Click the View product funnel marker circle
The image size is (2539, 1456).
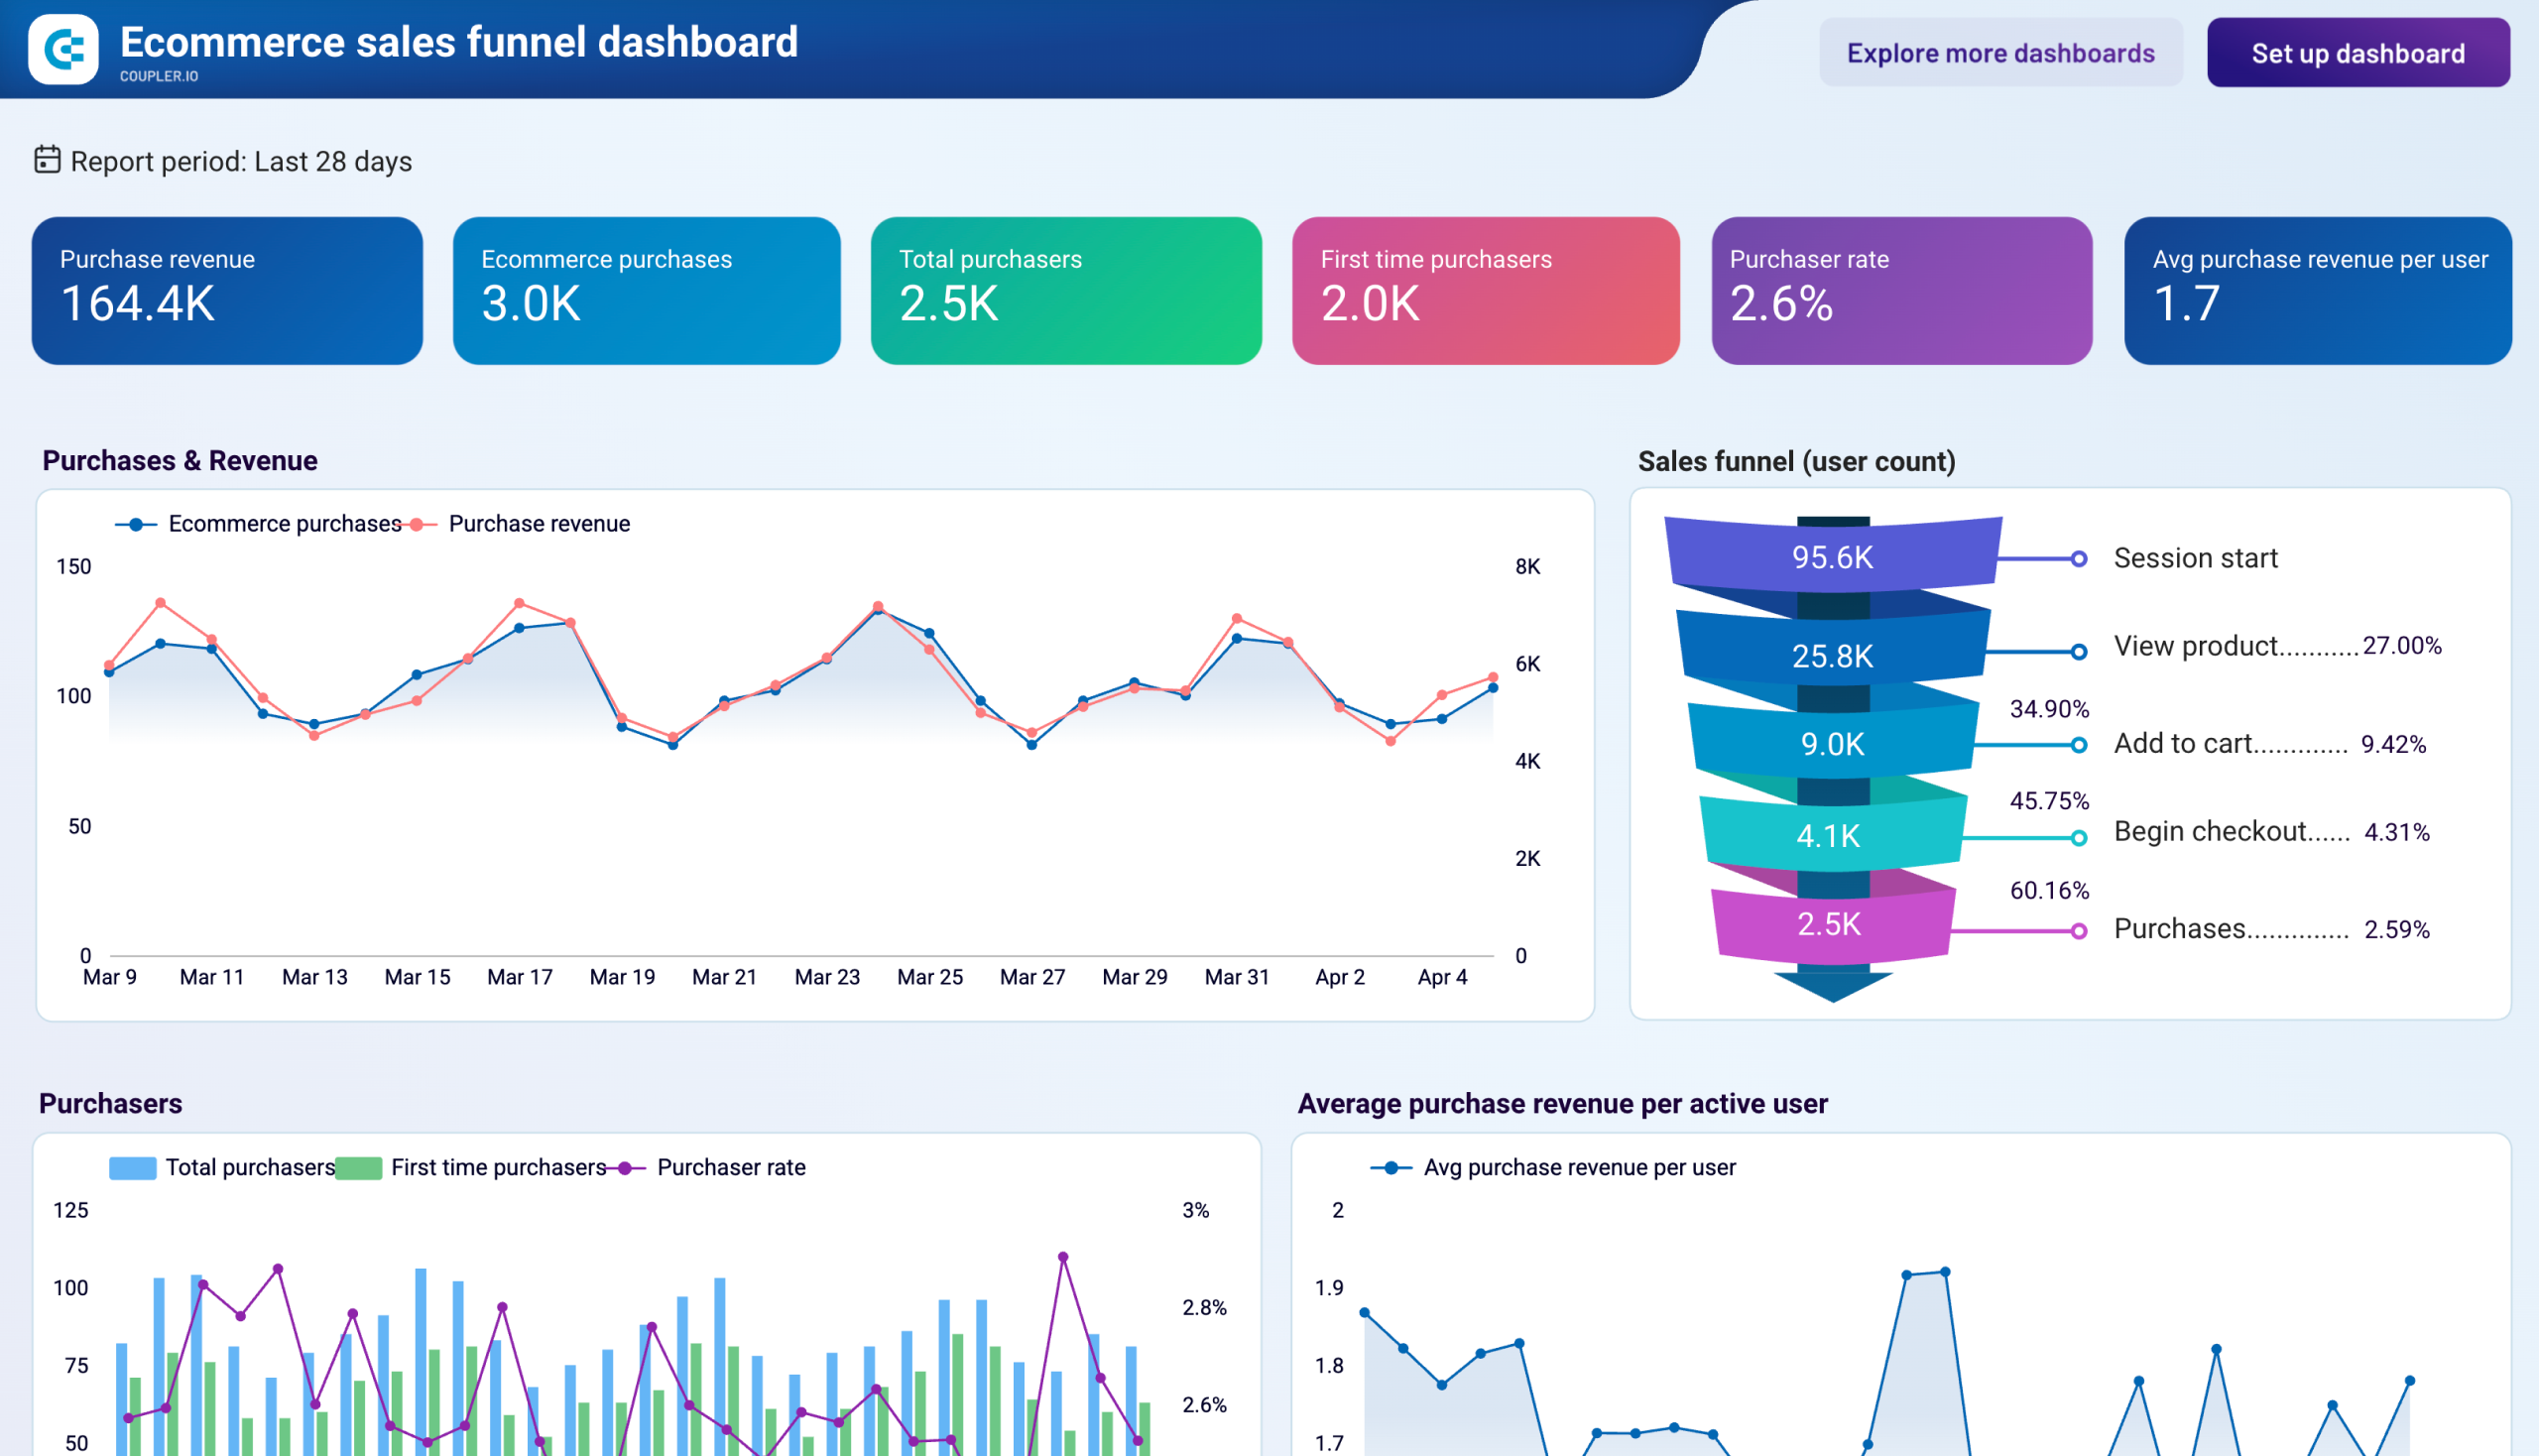(2079, 652)
